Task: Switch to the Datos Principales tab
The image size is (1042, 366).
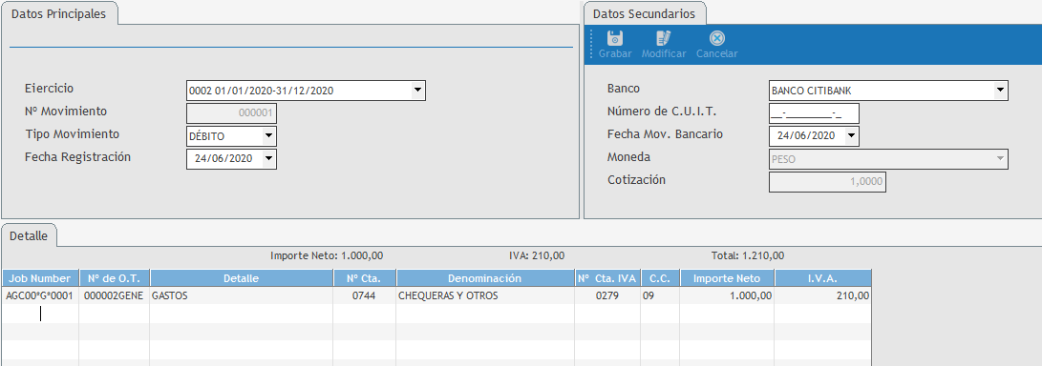Action: coord(59,14)
